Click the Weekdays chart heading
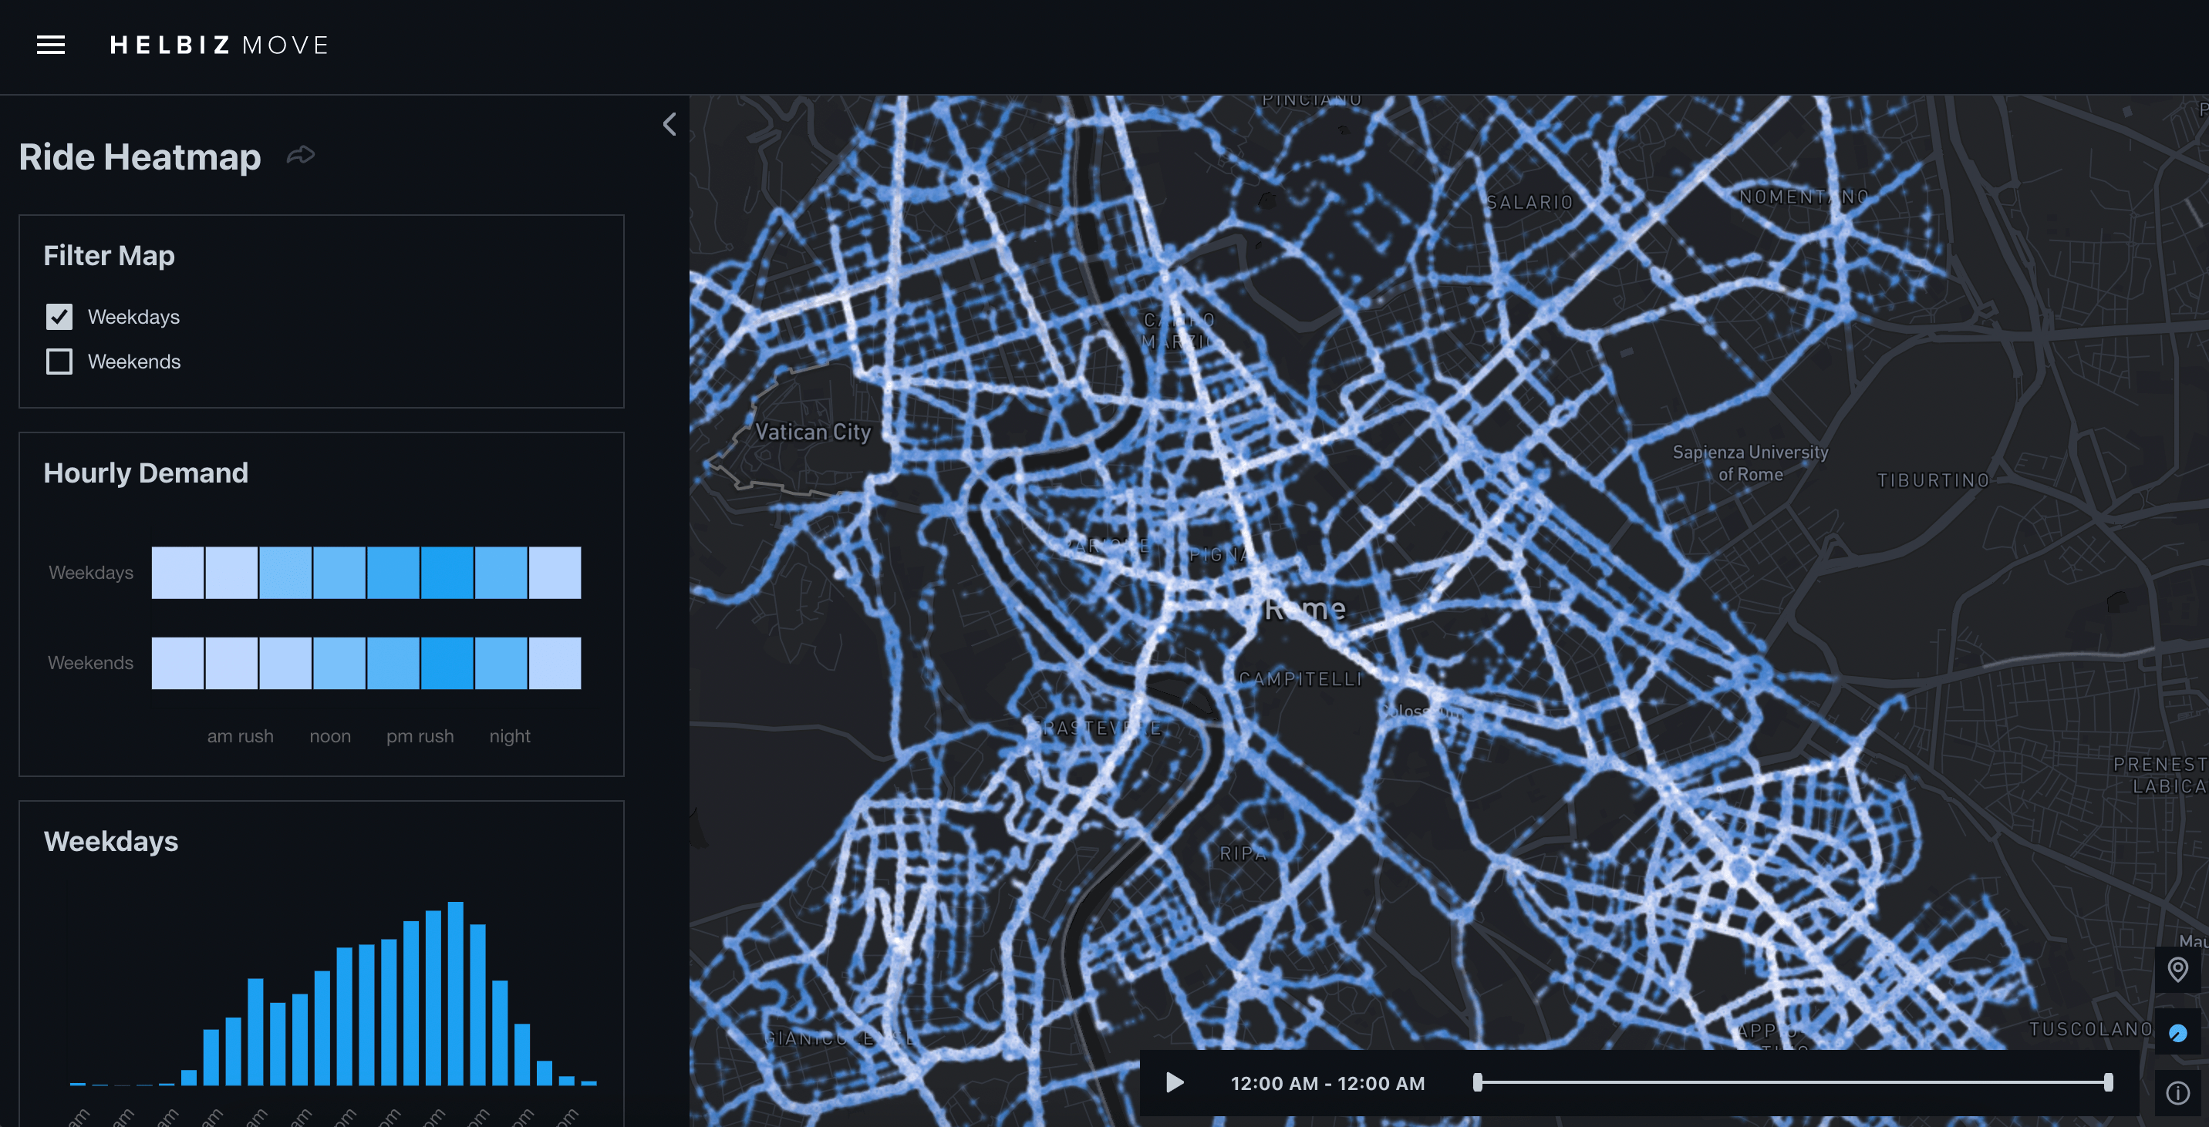 [x=110, y=842]
